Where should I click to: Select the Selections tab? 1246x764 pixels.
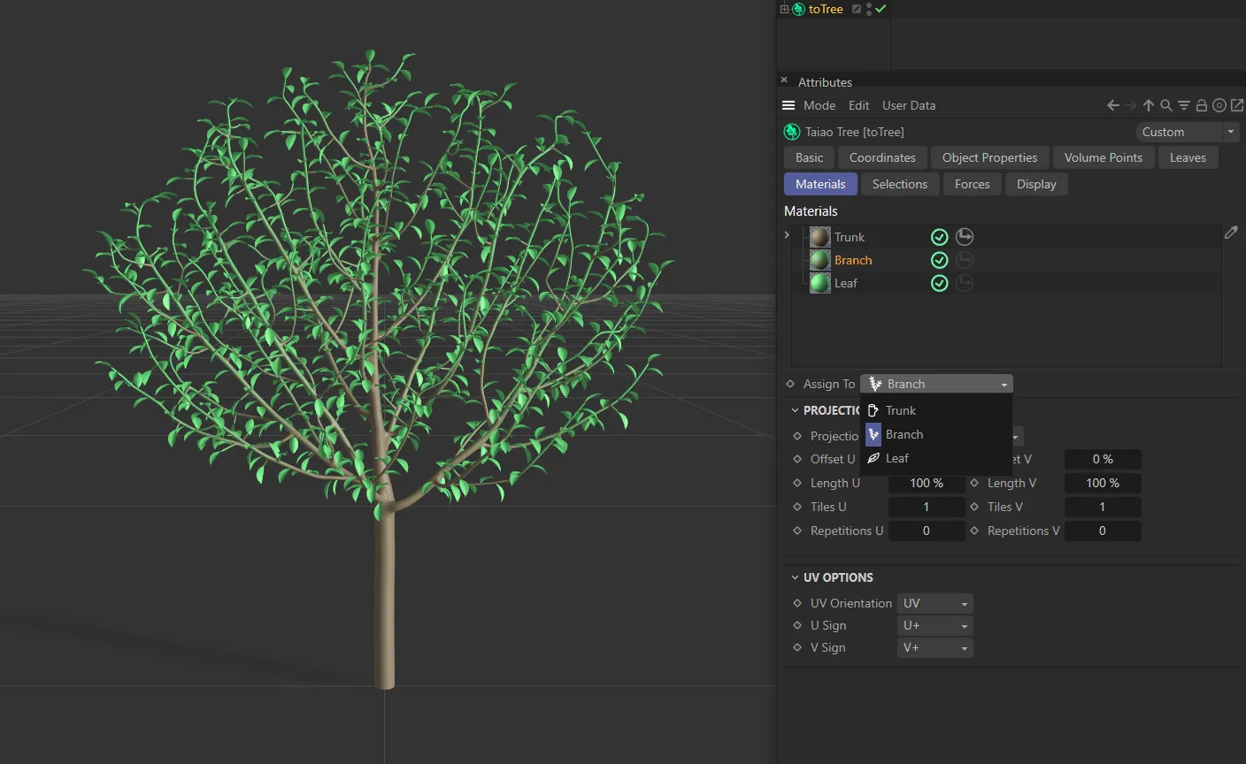click(900, 184)
